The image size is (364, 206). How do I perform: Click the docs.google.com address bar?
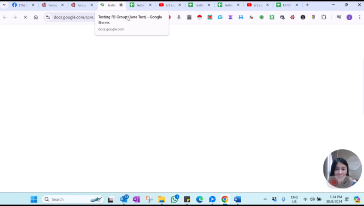pos(73,17)
